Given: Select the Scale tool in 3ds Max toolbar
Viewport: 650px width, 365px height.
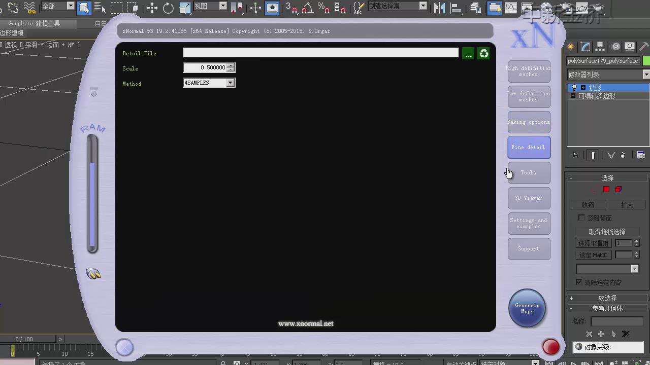Looking at the screenshot, I should point(185,8).
